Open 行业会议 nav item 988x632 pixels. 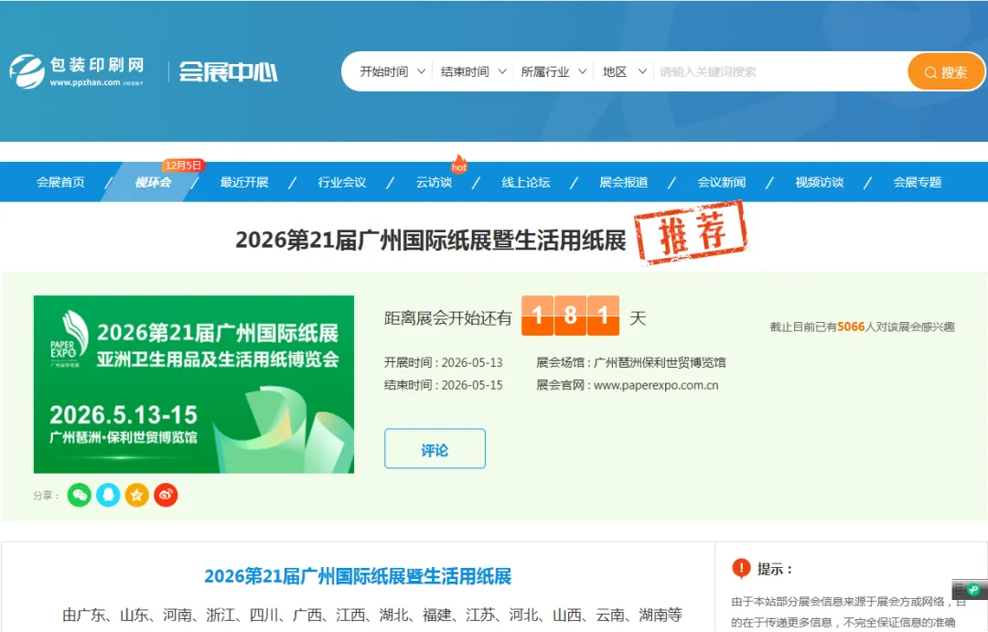point(342,182)
